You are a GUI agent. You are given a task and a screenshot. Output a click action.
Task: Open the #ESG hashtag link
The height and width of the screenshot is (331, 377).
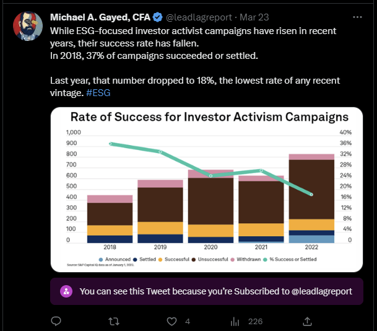tap(98, 93)
